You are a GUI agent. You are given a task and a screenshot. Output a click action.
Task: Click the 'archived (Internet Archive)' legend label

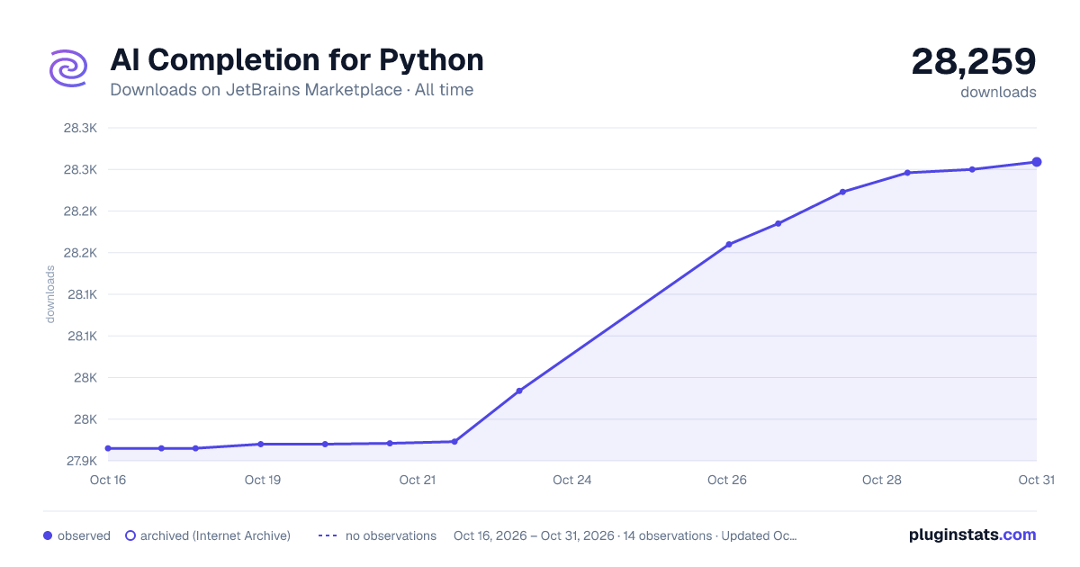click(215, 535)
